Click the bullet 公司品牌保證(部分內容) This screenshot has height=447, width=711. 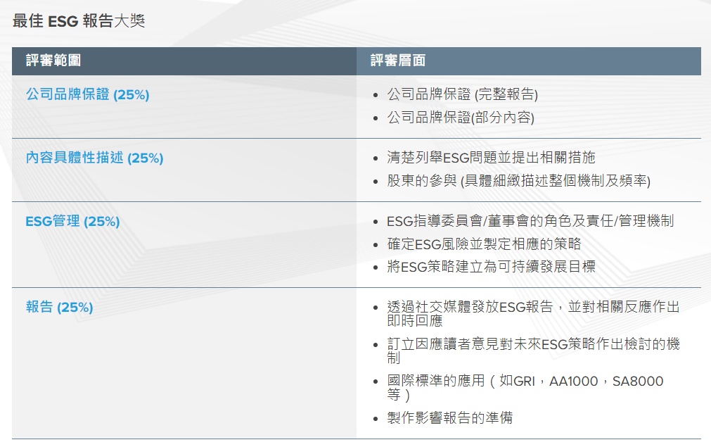pos(460,118)
